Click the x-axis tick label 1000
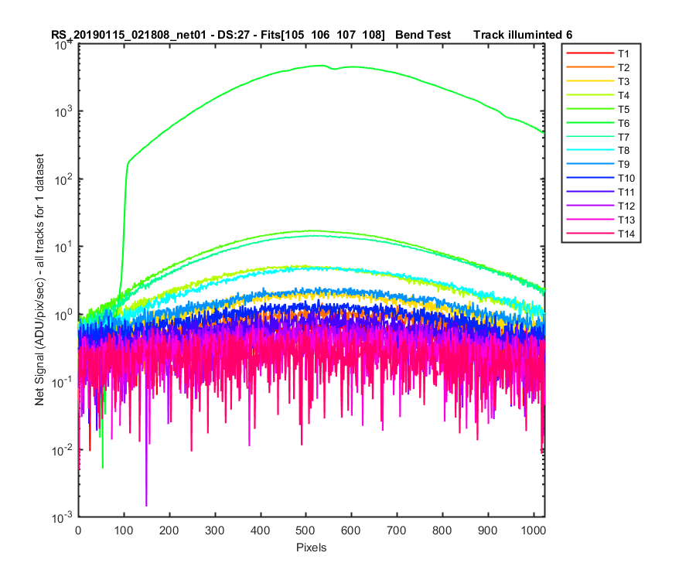The height and width of the screenshot is (580, 696). click(534, 531)
